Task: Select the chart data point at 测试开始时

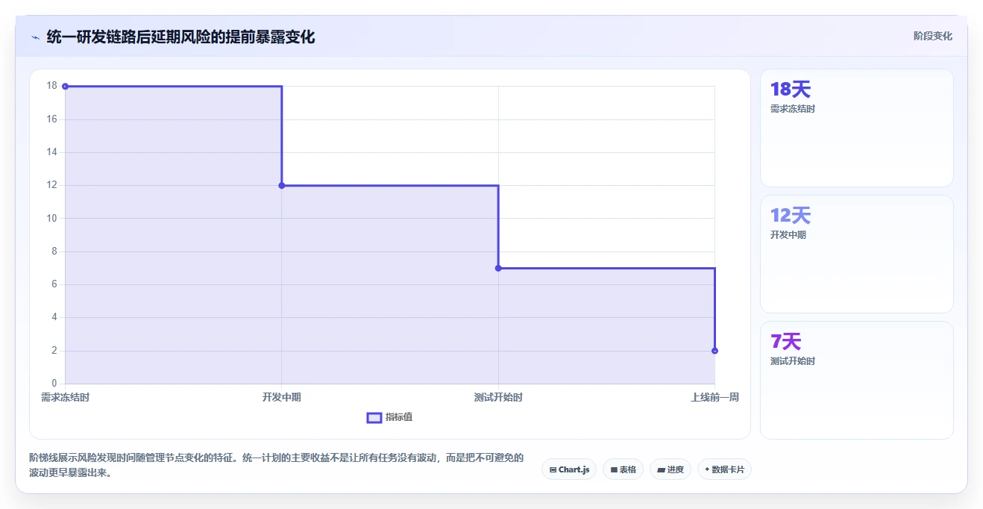Action: (498, 268)
